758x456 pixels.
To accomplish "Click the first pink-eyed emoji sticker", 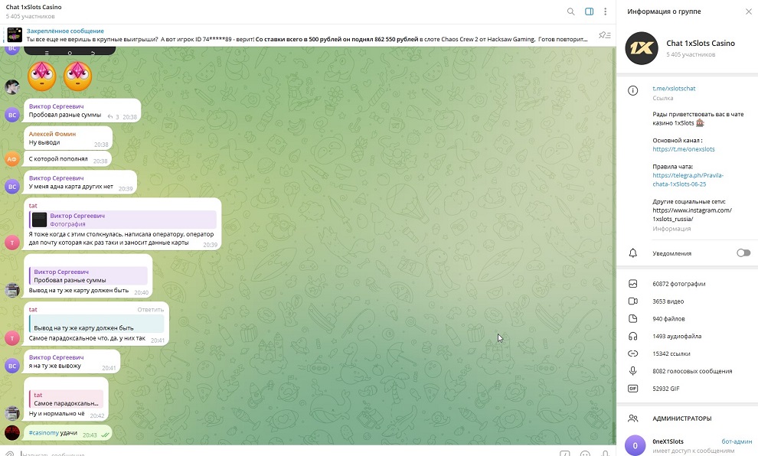I will (x=42, y=76).
